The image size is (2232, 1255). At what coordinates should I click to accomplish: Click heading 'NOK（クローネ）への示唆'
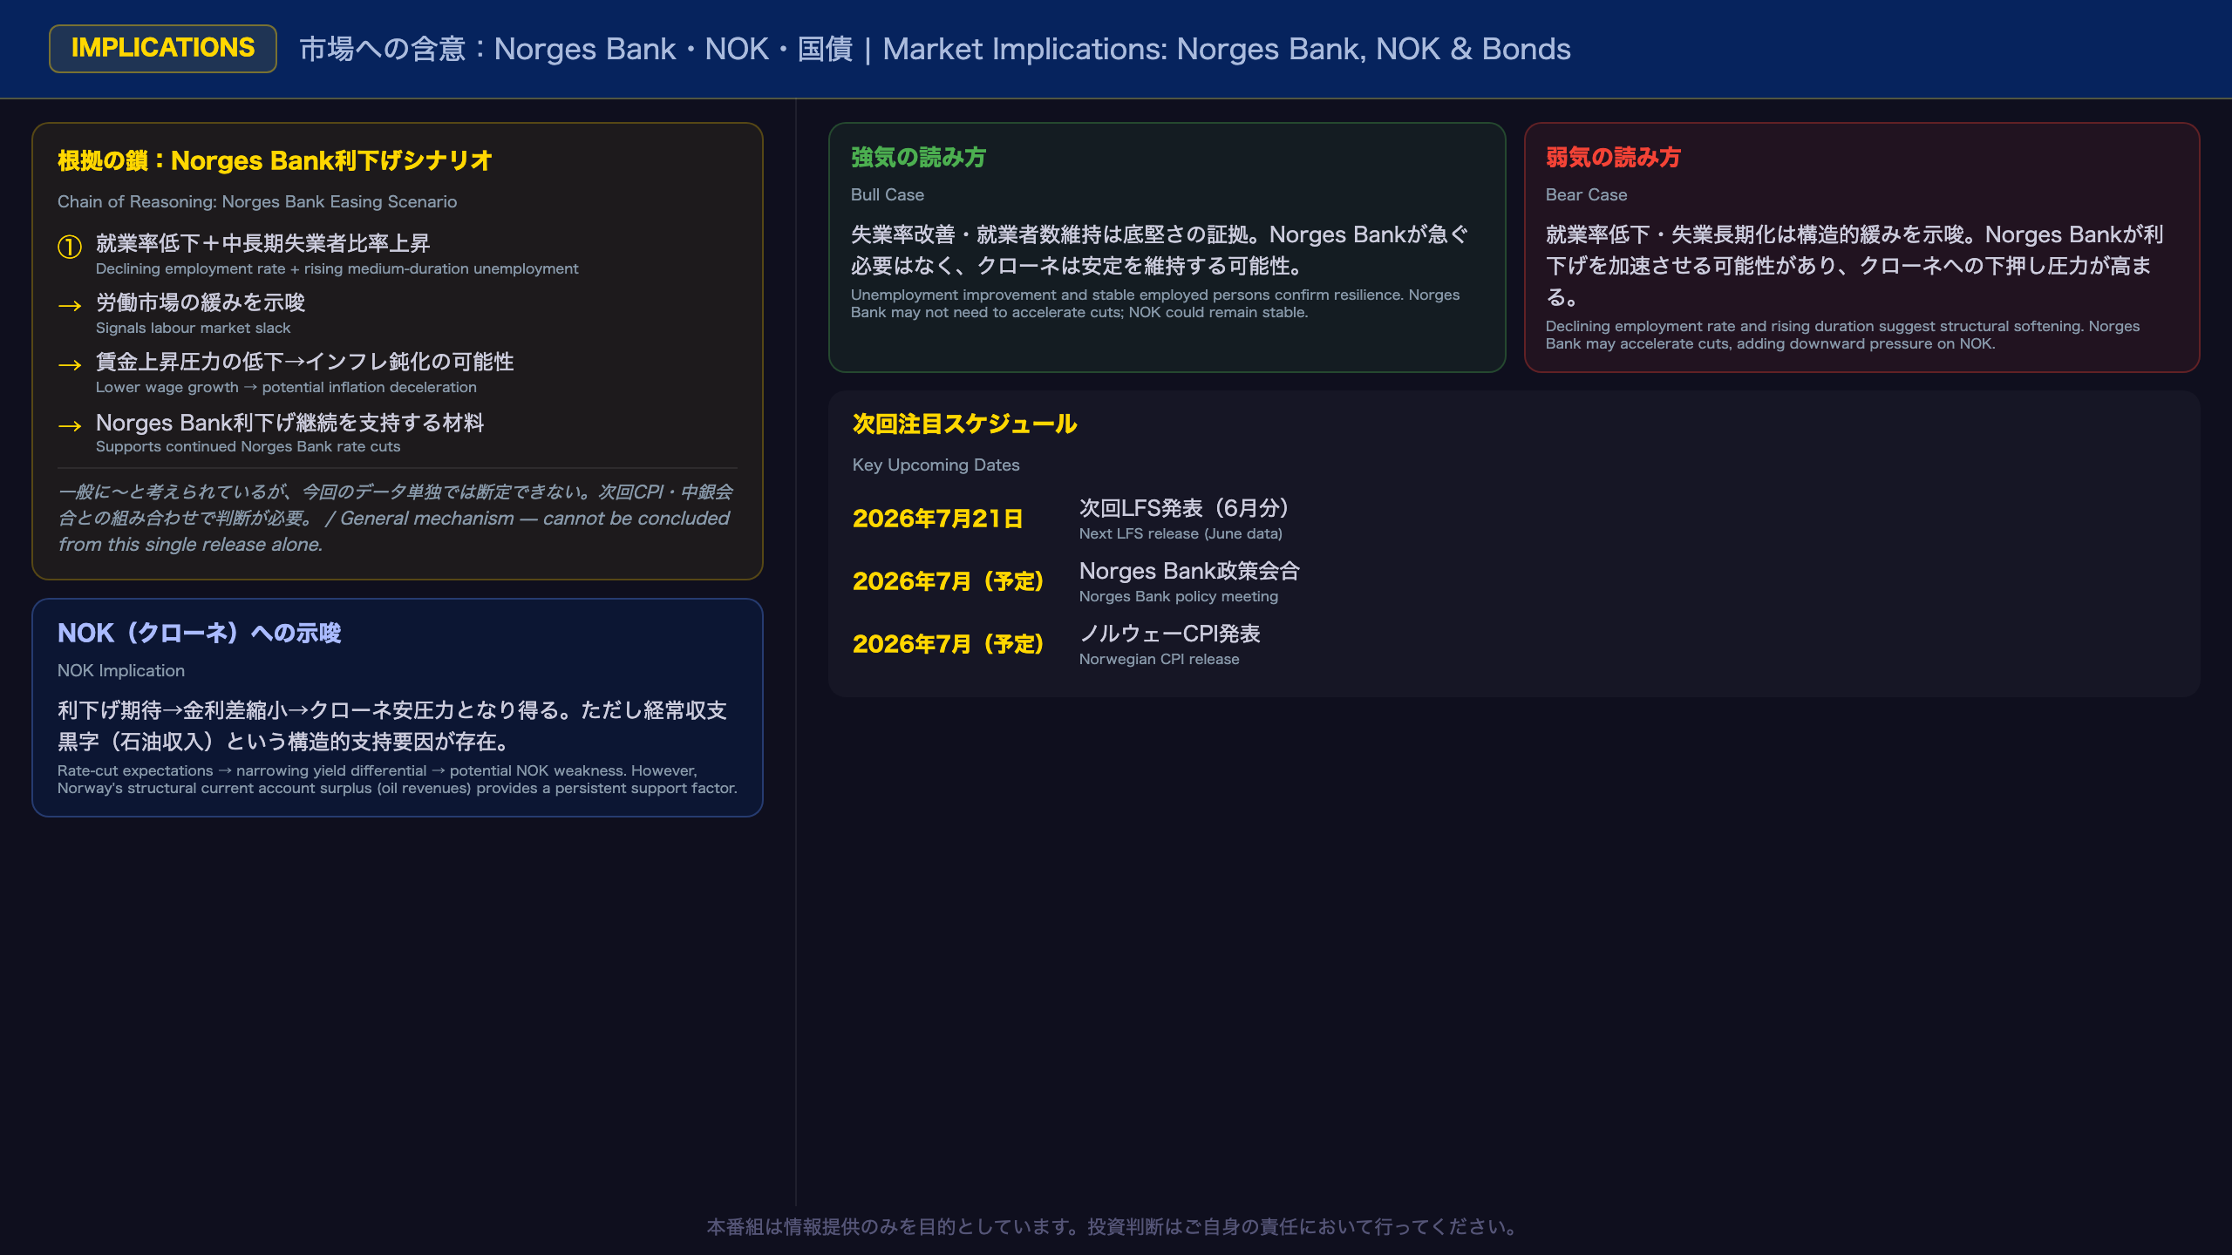[199, 633]
